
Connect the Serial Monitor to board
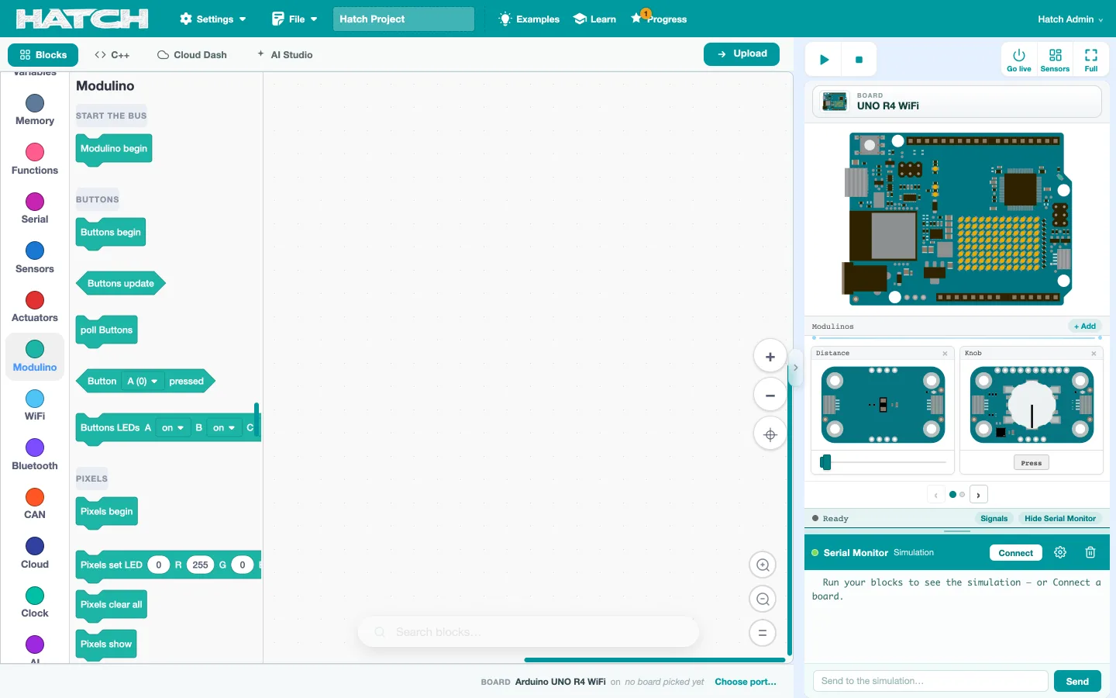click(1016, 553)
